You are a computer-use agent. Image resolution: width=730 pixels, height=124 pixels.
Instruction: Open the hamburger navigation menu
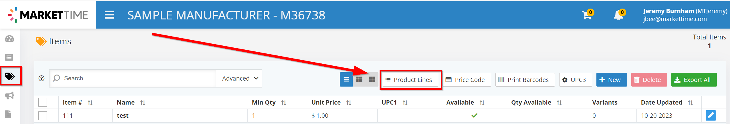tap(109, 15)
